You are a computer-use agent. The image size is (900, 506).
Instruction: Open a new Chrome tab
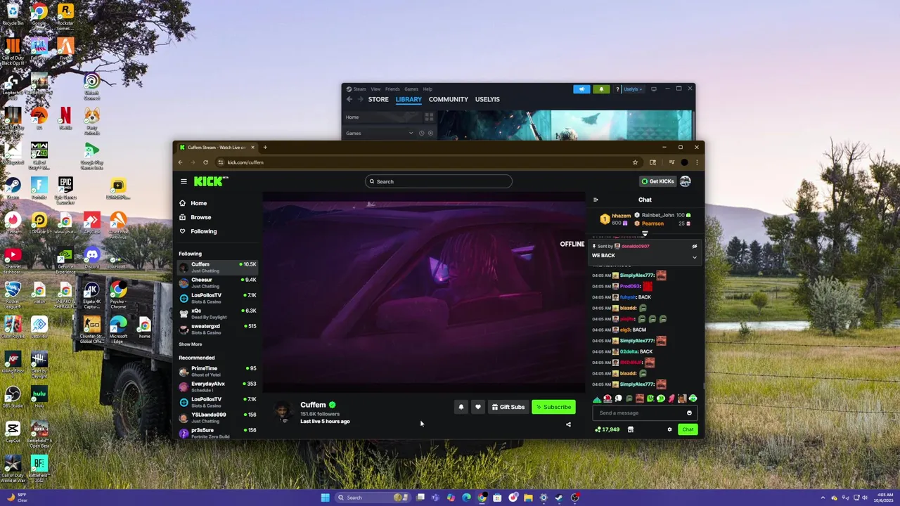[x=265, y=148]
